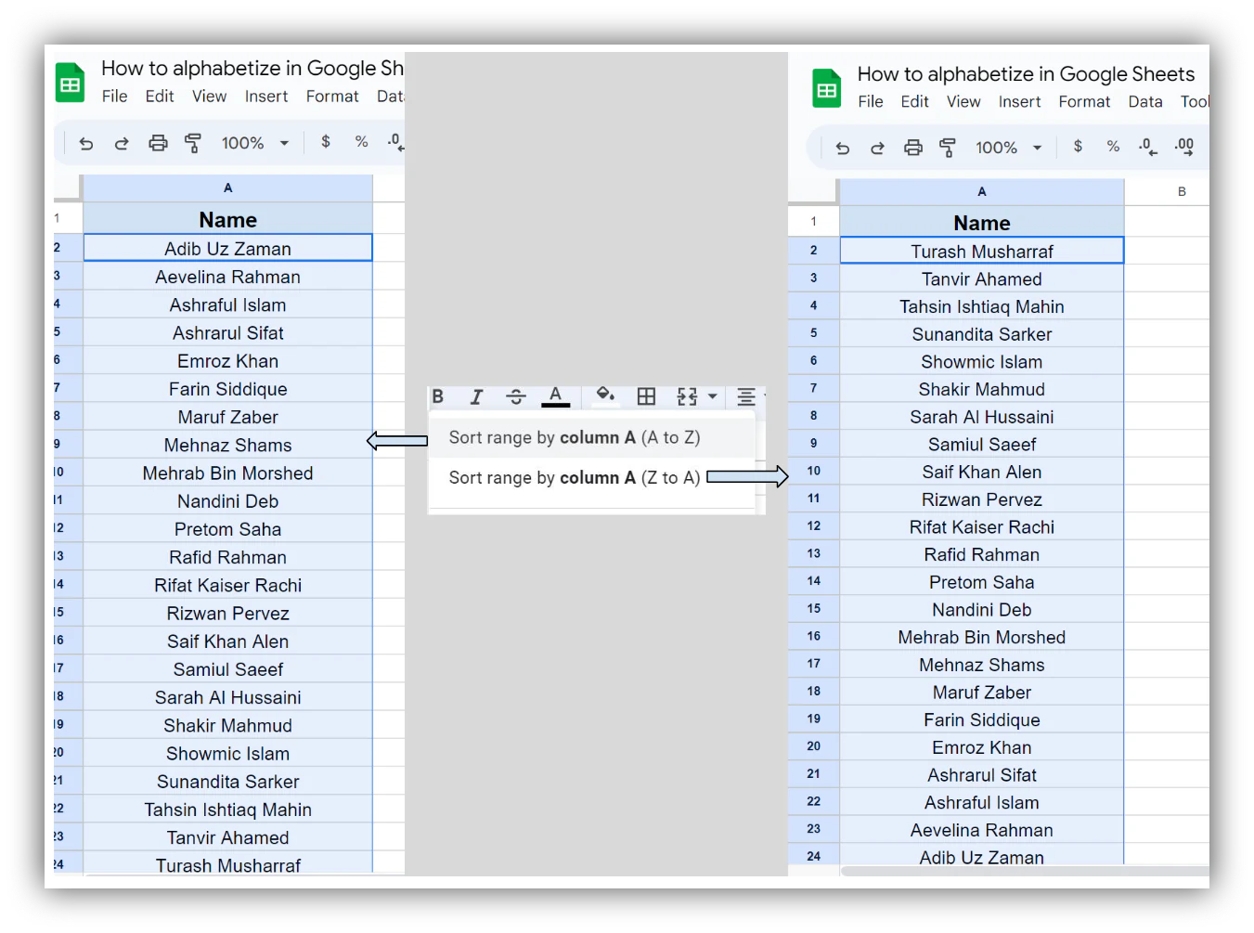The height and width of the screenshot is (933, 1254).
Task: Click redo icon in right Sheets window
Action: 877,148
